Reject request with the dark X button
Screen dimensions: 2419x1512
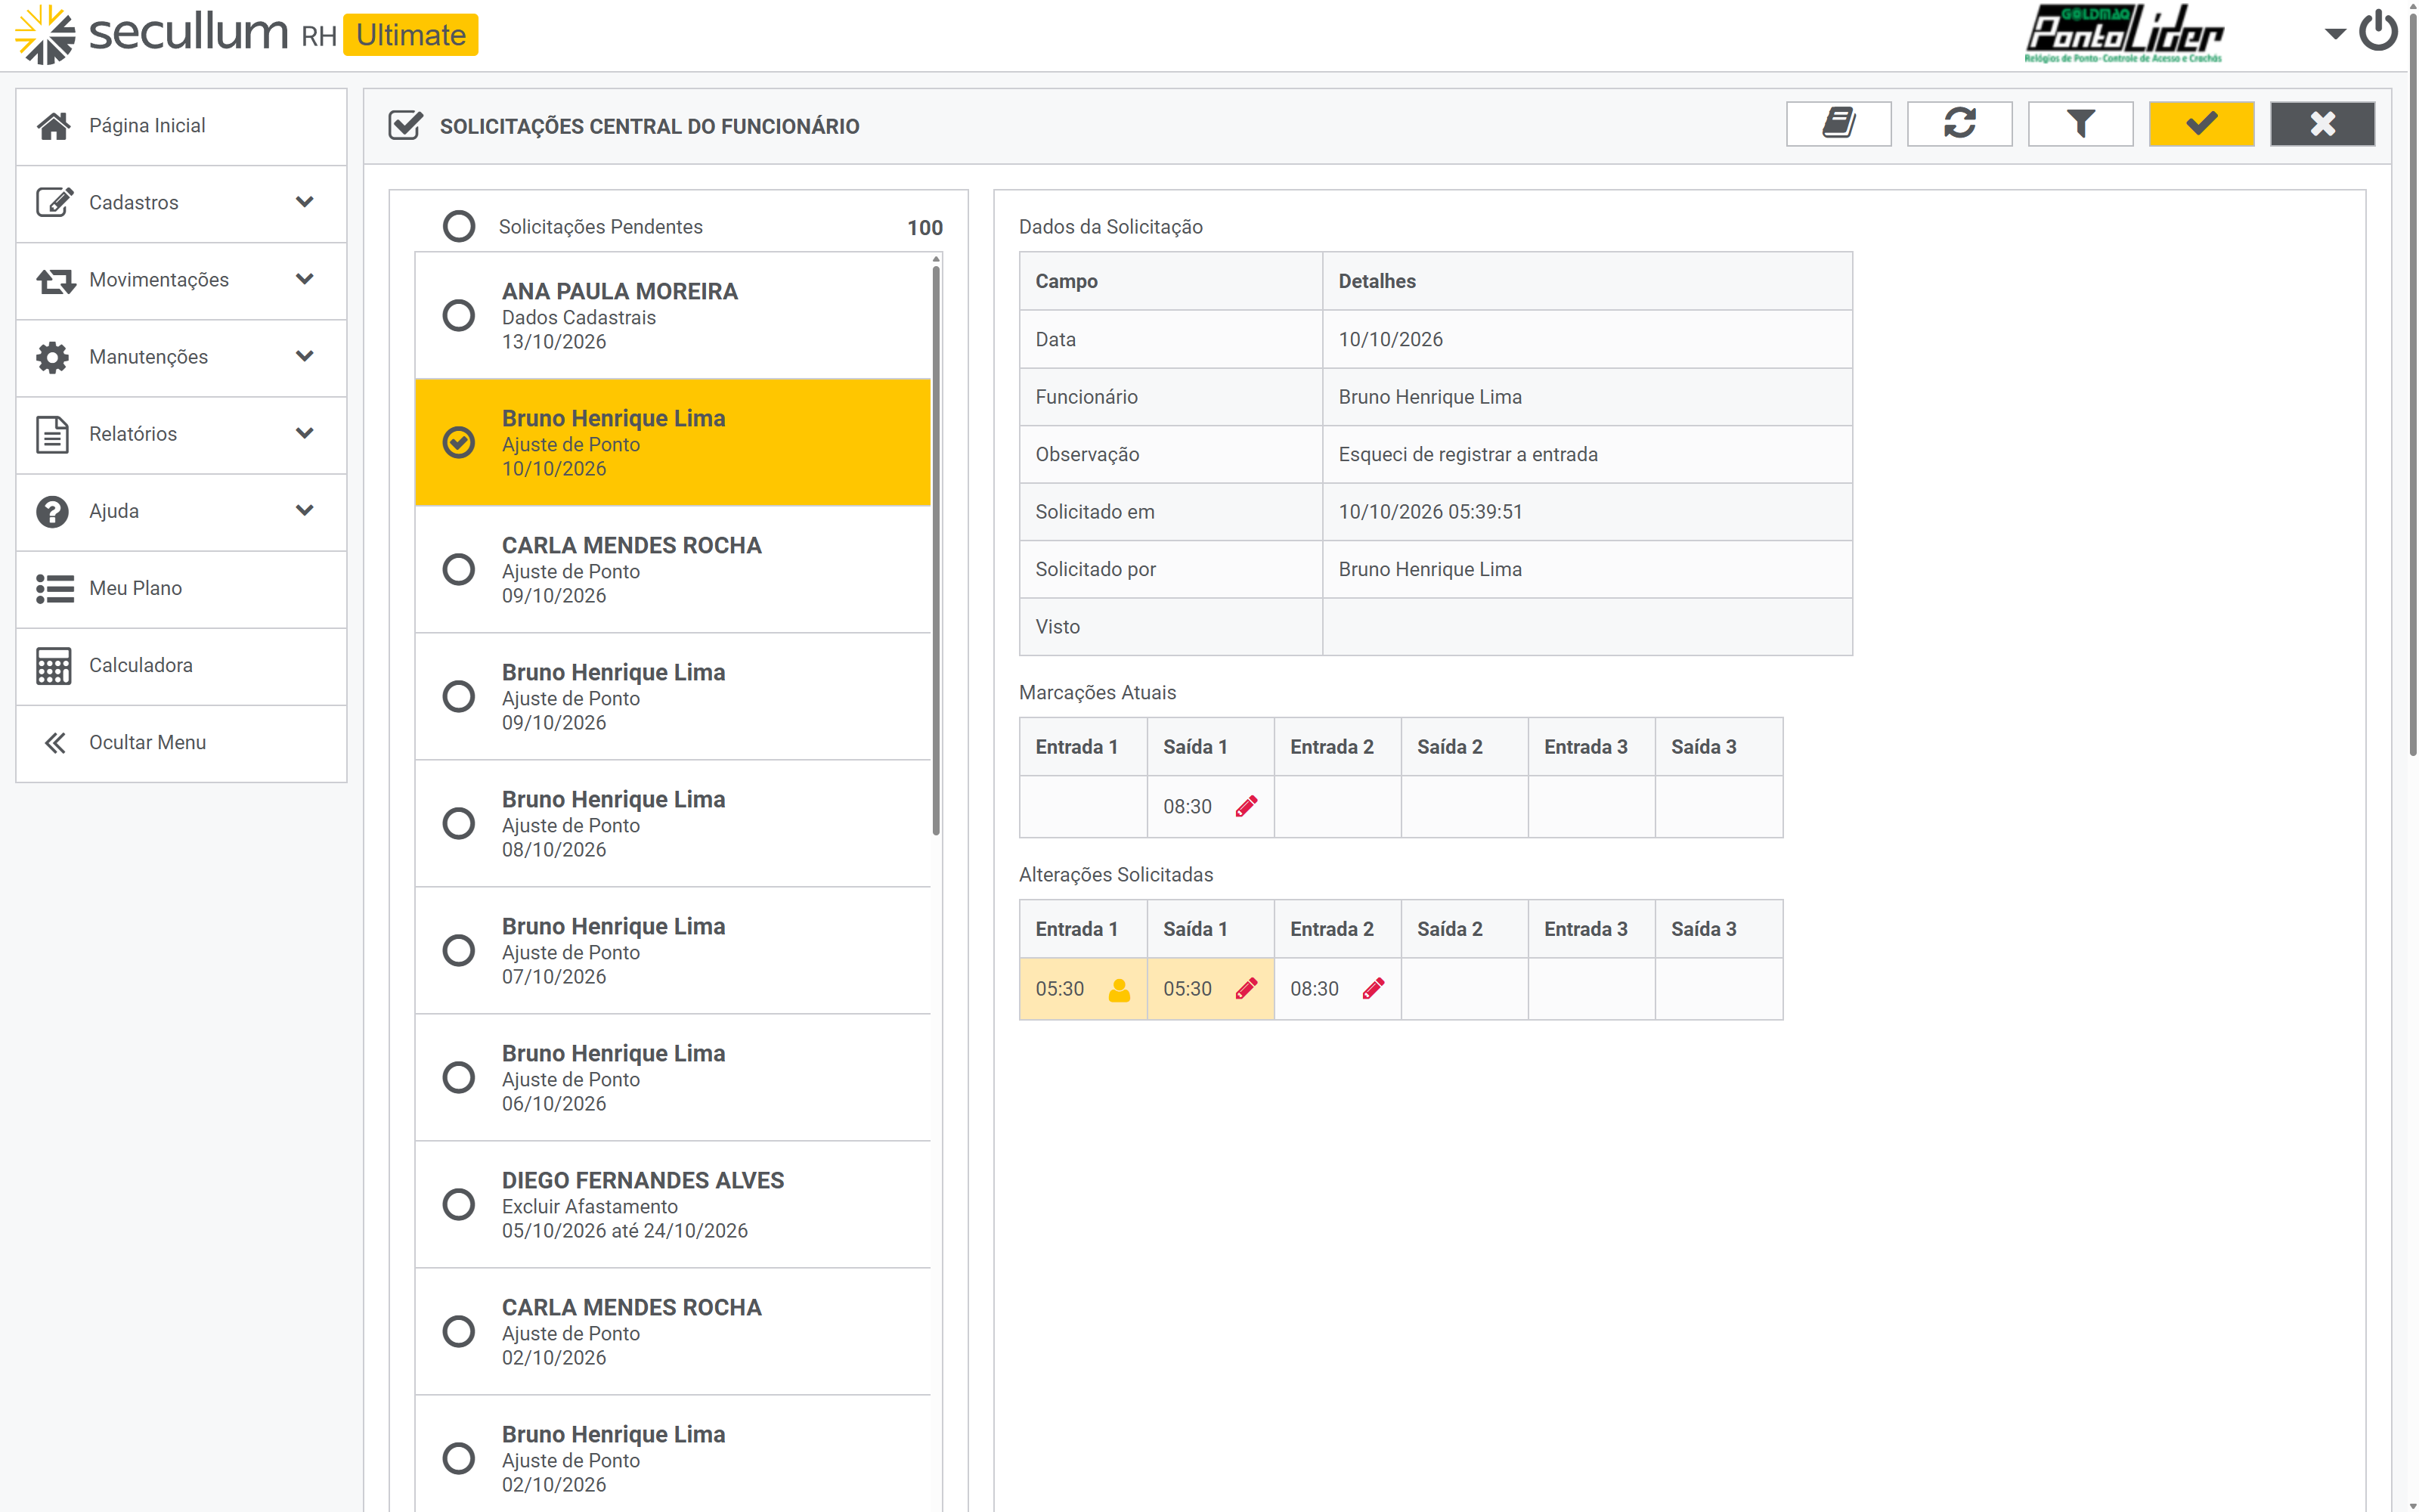pos(2322,124)
